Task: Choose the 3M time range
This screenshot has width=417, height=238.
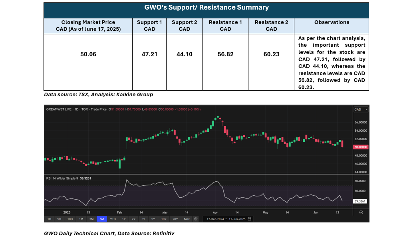Action: tap(91, 219)
